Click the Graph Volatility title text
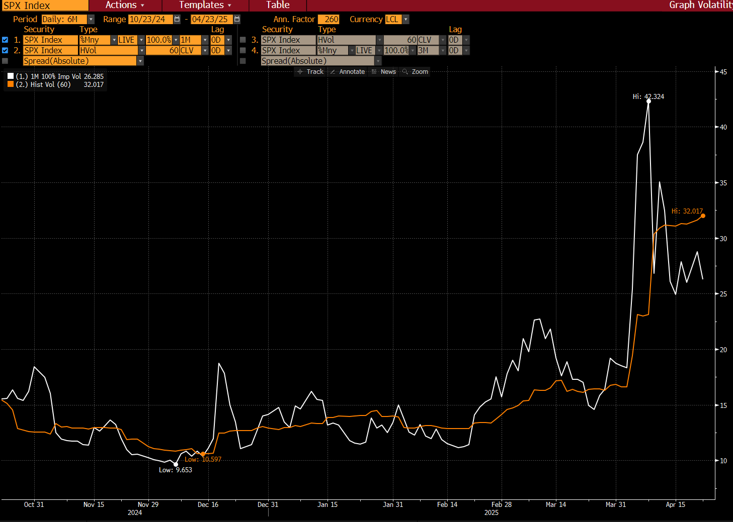The image size is (733, 522). (701, 5)
